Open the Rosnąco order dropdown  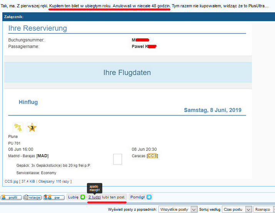pos(264,209)
